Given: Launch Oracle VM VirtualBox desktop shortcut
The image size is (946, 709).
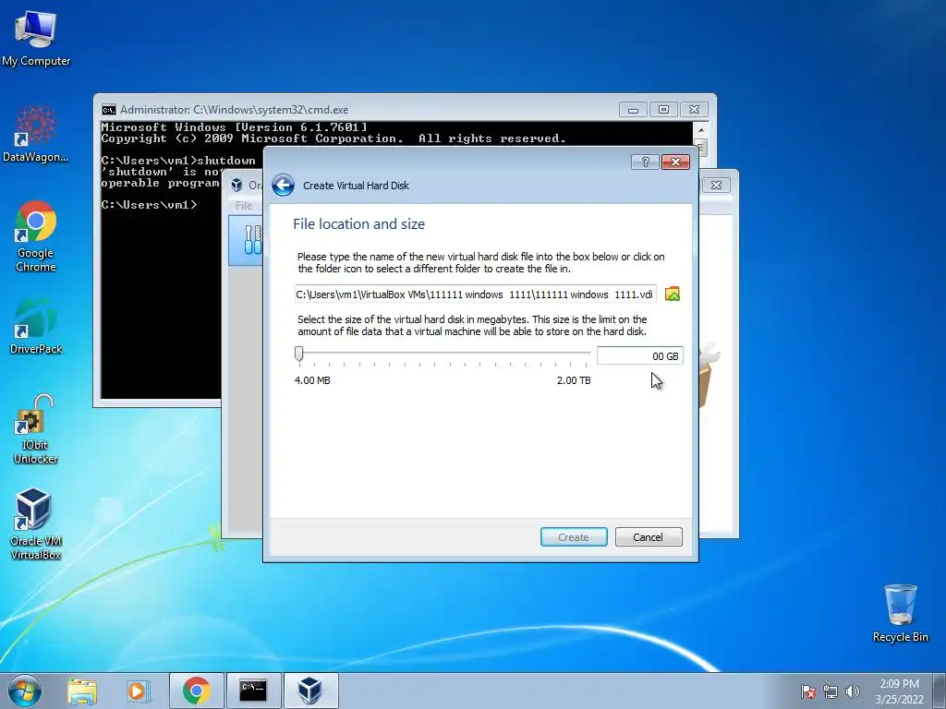Looking at the screenshot, I should [36, 524].
